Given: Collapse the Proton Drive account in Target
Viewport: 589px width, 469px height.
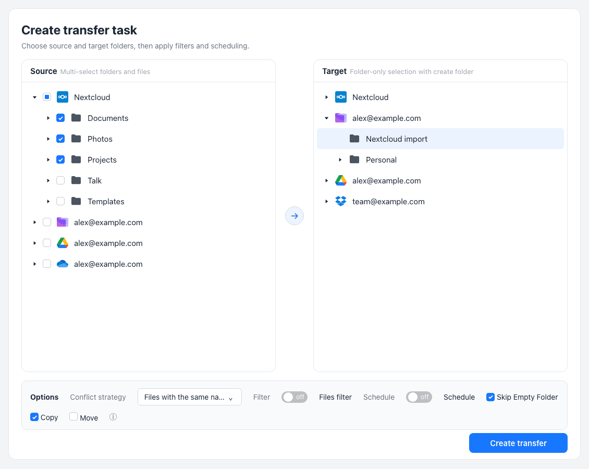Looking at the screenshot, I should coord(326,118).
